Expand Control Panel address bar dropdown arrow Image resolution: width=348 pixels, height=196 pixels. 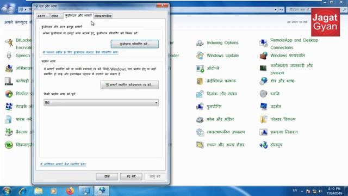coord(276,10)
